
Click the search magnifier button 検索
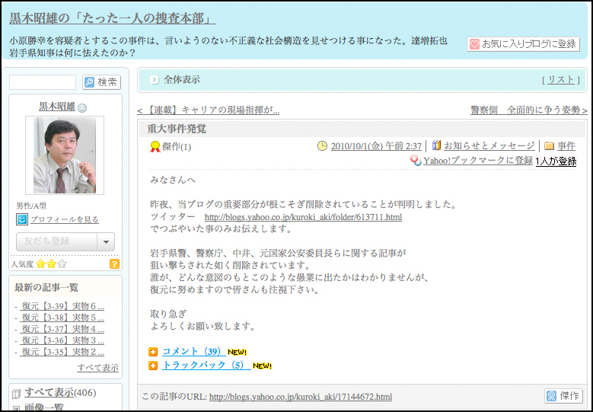(100, 82)
